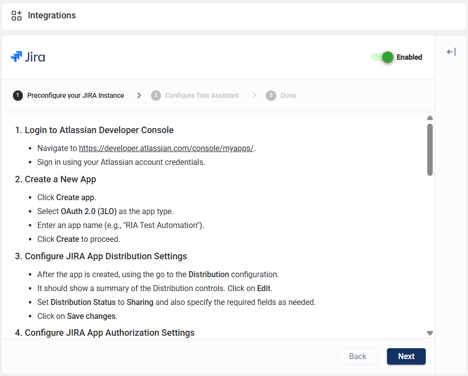Click the Integrations page title
The image size is (468, 376).
tap(52, 15)
